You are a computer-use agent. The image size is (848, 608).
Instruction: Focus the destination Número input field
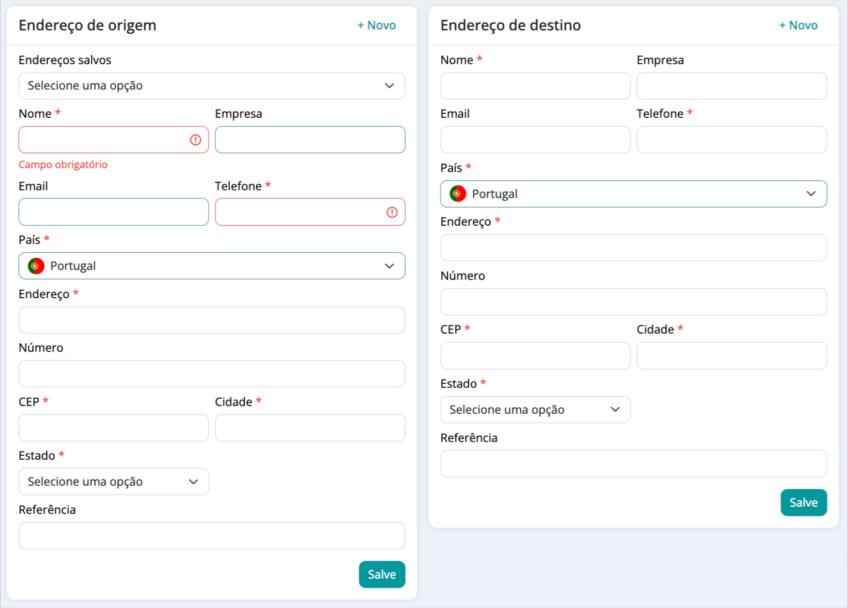coord(634,302)
